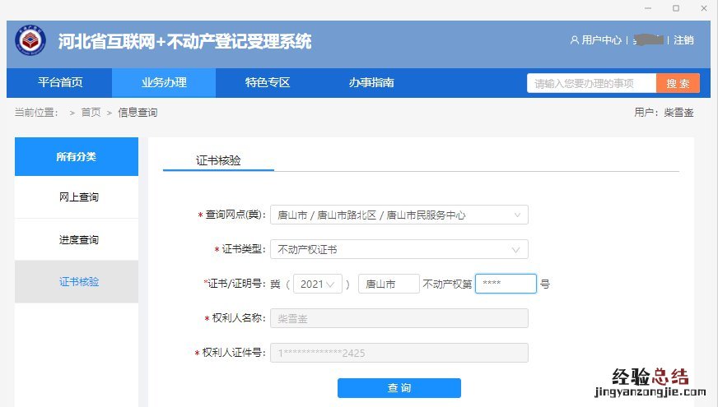The height and width of the screenshot is (407, 718).
Task: Click the 证书类型 dropdown chevron arrow
Action: 515,250
